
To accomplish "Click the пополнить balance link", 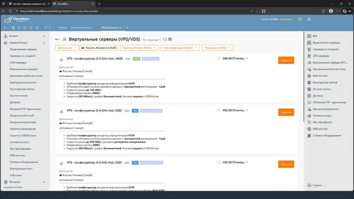I will coord(286,19).
